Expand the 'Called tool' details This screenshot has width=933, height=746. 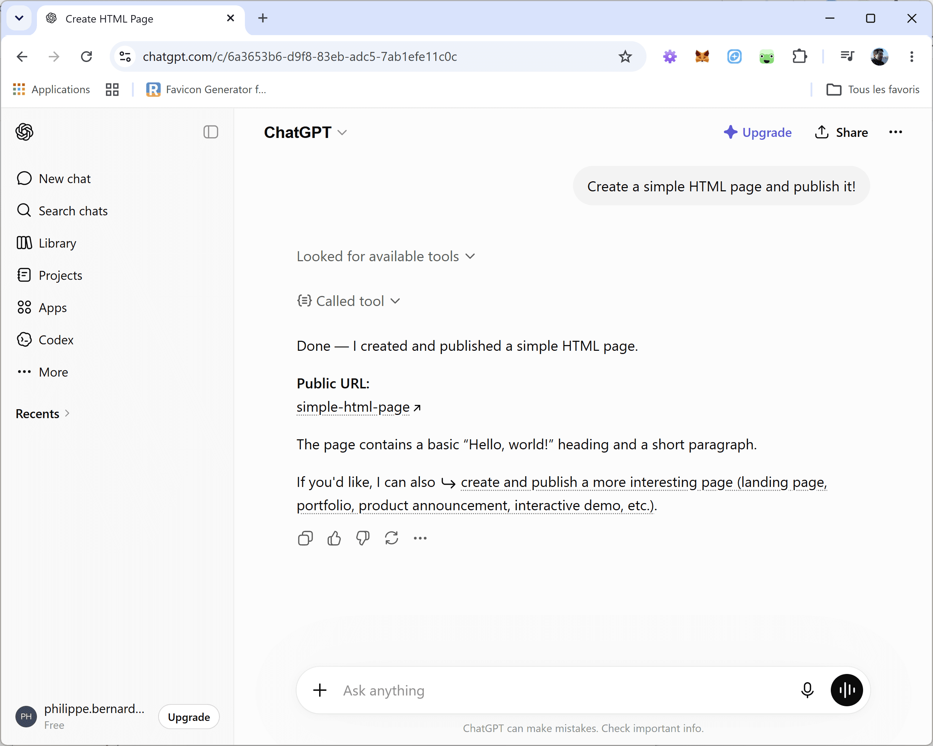click(349, 301)
